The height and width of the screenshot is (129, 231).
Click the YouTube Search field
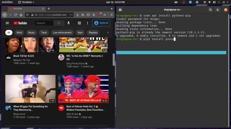tap(44, 23)
